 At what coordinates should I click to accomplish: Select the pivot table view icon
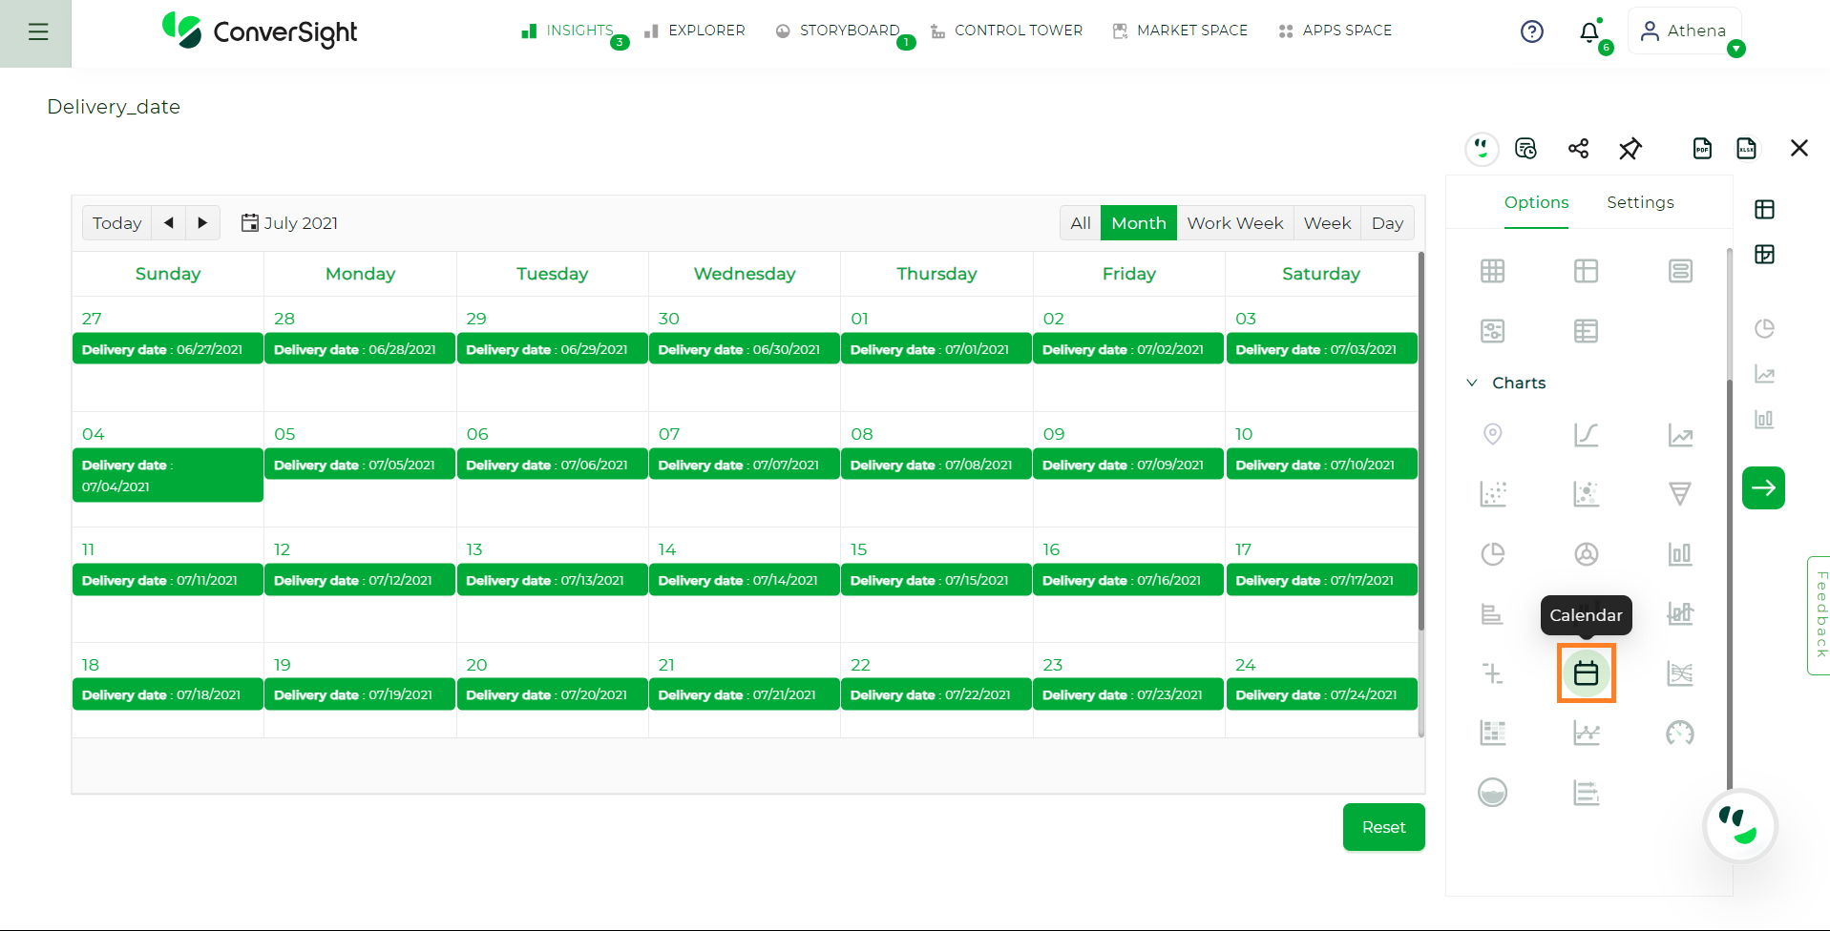pos(1586,271)
